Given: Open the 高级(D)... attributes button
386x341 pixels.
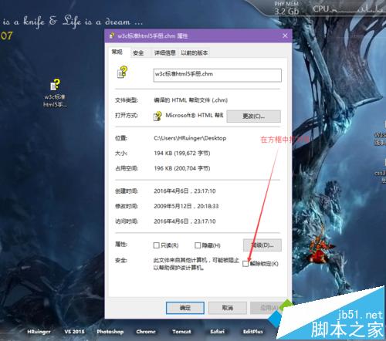Looking at the screenshot, I should (262, 245).
